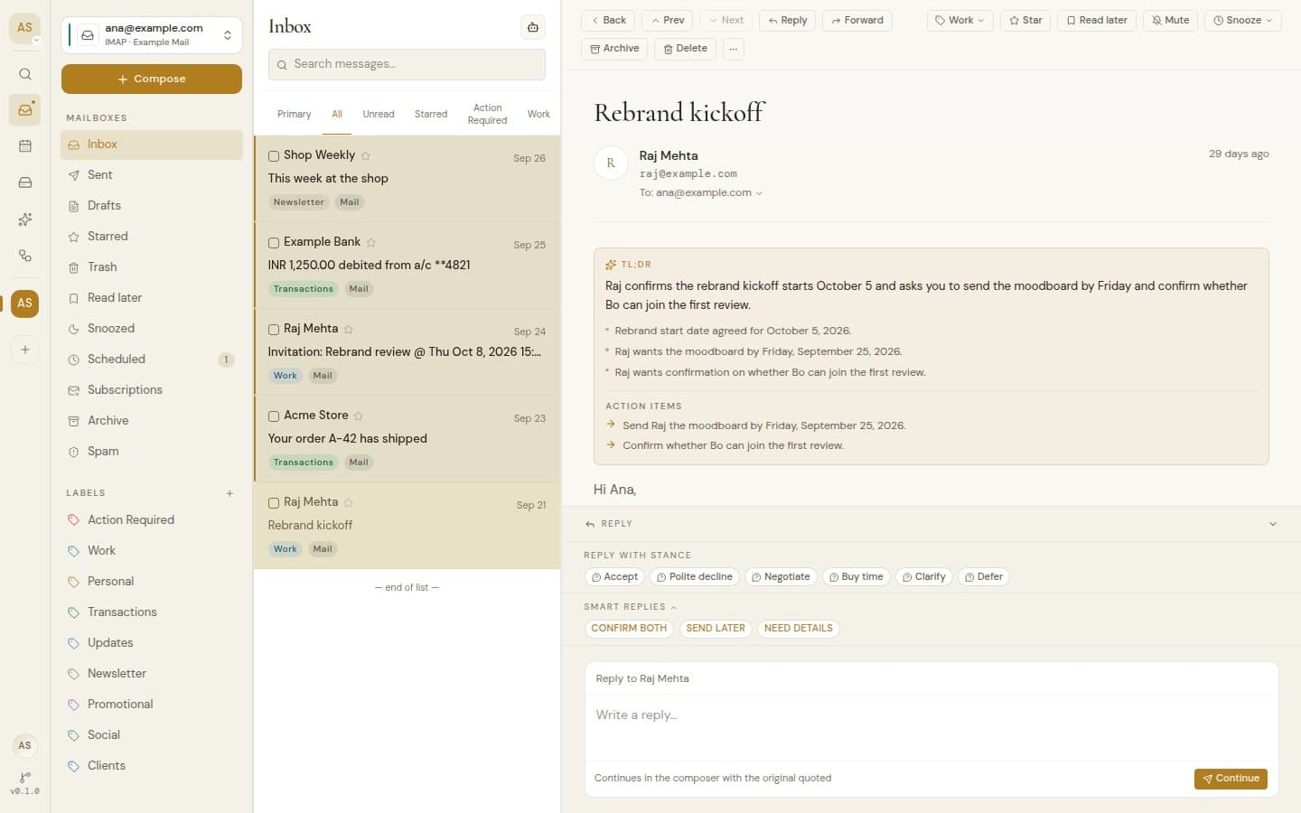Viewport: 1301px width, 813px height.
Task: Open the Transactions label
Action: click(152, 612)
